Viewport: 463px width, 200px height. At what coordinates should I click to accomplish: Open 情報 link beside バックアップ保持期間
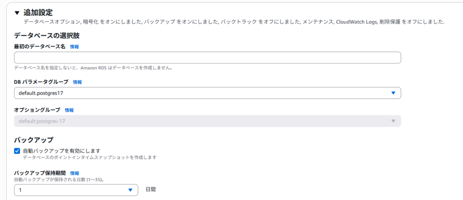pyautogui.click(x=75, y=173)
